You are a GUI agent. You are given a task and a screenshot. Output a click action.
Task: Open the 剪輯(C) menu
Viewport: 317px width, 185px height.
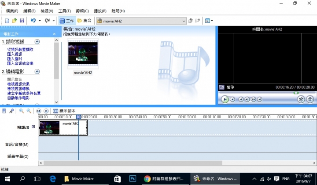pos(82,11)
